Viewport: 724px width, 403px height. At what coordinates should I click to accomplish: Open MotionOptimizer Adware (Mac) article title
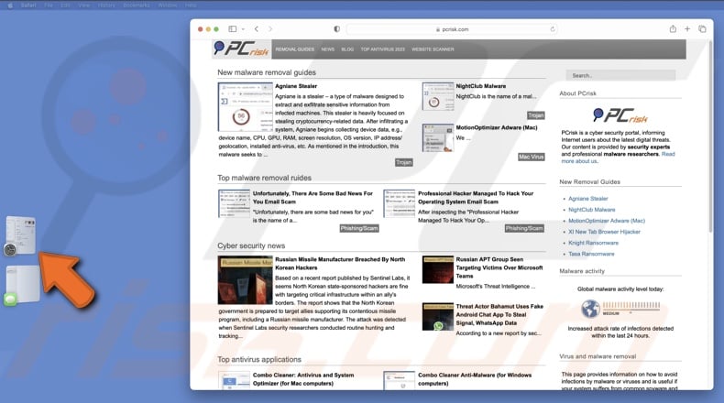coord(497,127)
